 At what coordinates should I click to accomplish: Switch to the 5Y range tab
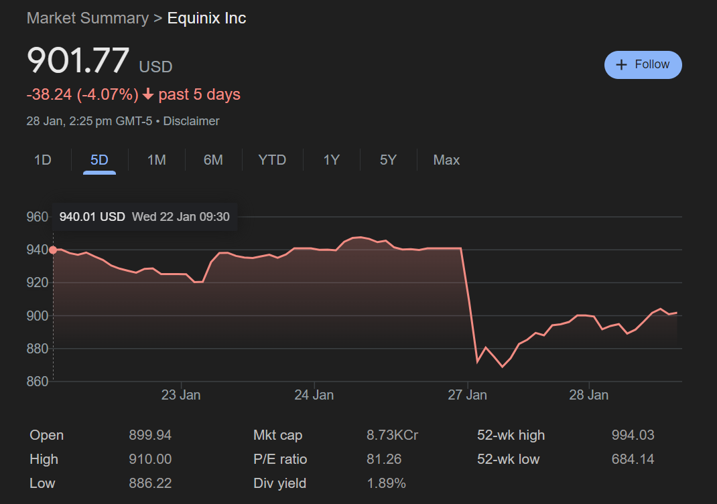coord(388,160)
